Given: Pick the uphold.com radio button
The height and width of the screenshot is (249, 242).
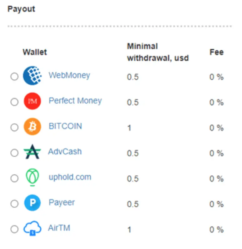Looking at the screenshot, I should (14, 178).
